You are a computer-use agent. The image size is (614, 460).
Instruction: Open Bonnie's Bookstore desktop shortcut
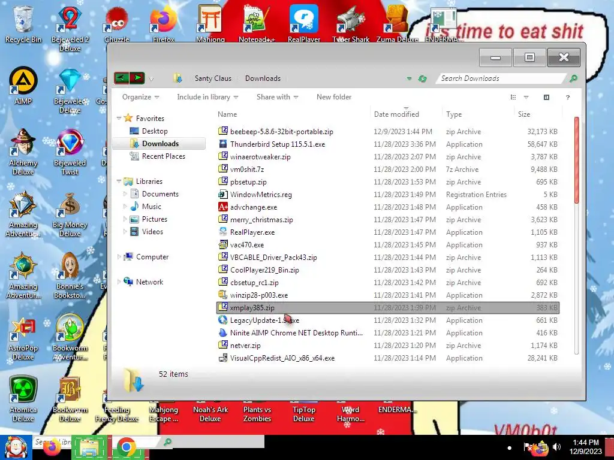(70, 276)
